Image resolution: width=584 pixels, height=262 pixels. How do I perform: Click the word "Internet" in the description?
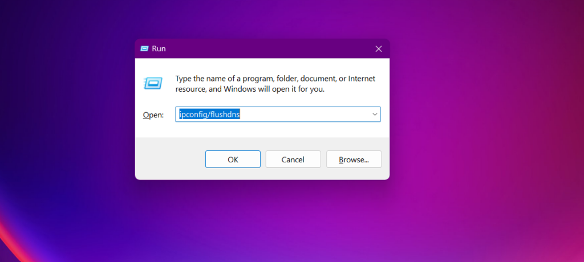(362, 79)
